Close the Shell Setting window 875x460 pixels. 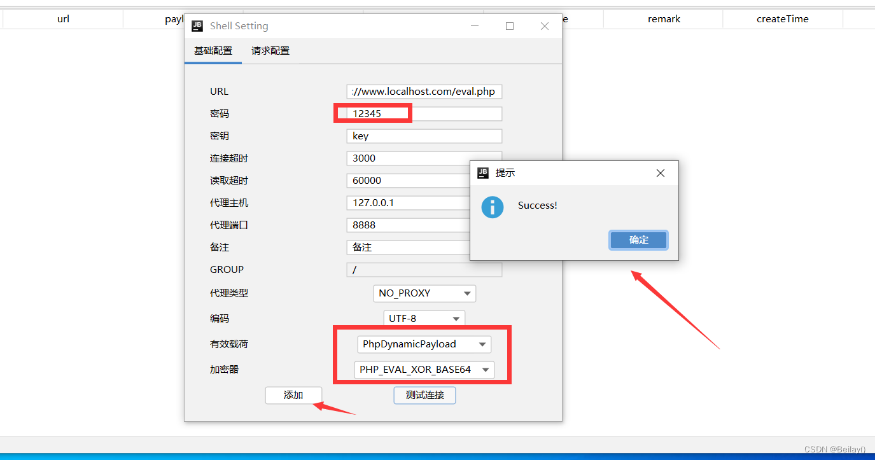point(545,26)
